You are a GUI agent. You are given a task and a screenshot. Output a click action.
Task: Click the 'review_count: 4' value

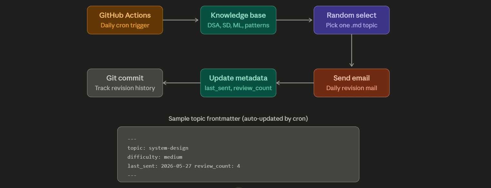(x=217, y=166)
